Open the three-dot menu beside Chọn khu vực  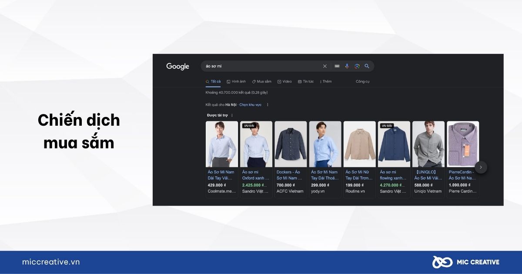tap(268, 105)
